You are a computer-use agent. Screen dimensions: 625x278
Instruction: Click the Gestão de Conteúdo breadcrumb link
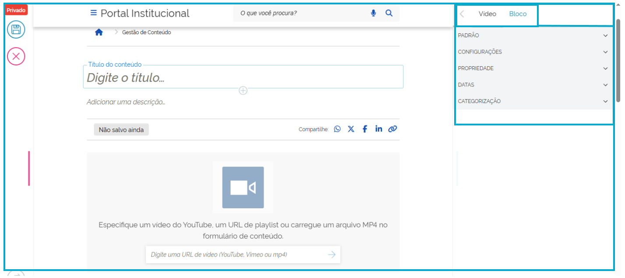point(146,32)
